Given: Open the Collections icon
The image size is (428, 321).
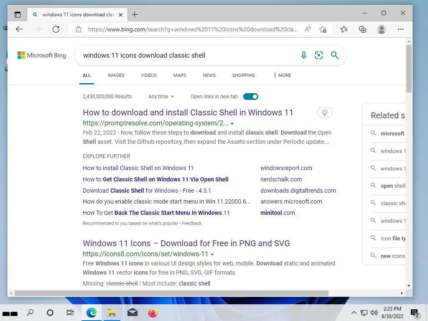Looking at the screenshot, I should point(362,29).
